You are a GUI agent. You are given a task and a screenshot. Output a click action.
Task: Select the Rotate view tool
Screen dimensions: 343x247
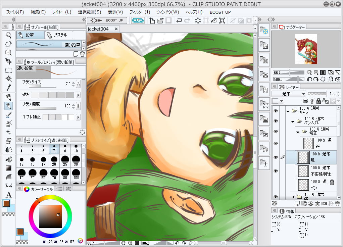tap(8, 44)
